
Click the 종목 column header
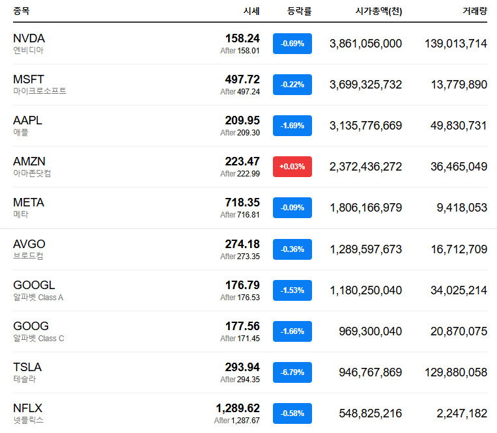21,11
